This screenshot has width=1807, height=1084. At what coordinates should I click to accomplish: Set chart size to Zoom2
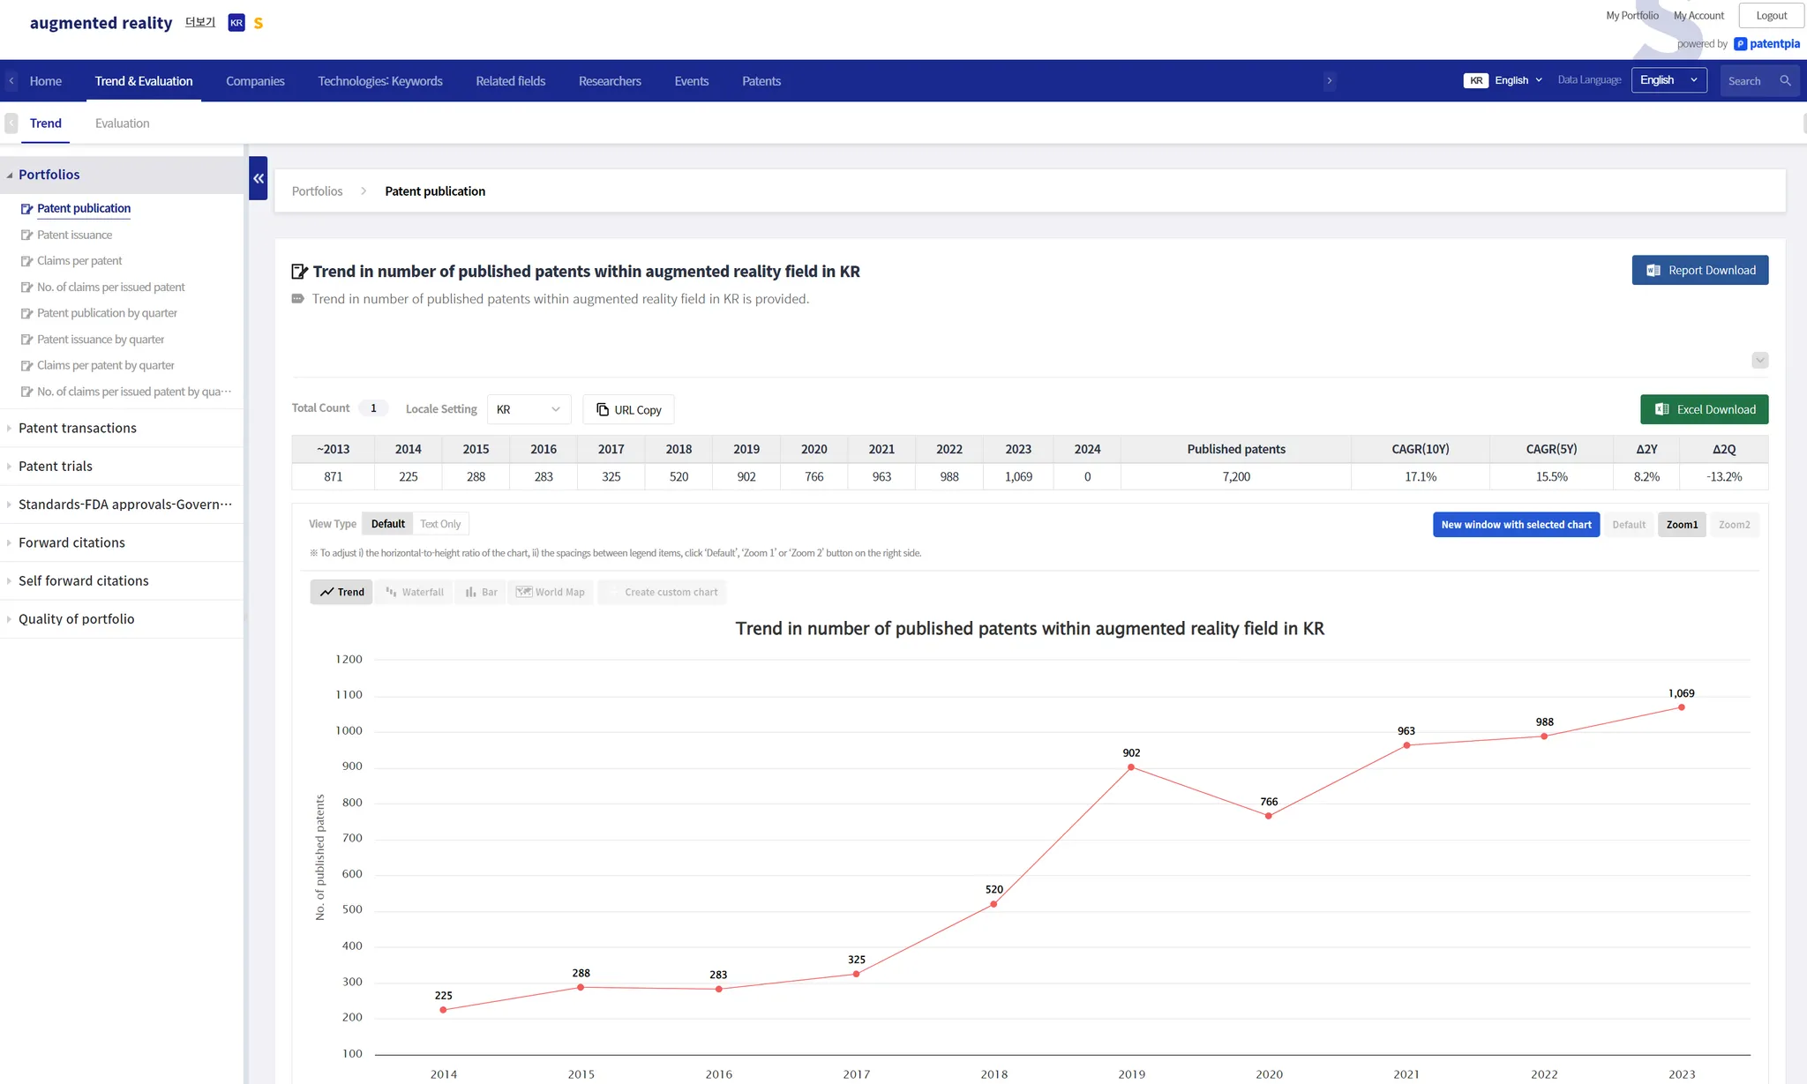1734,525
